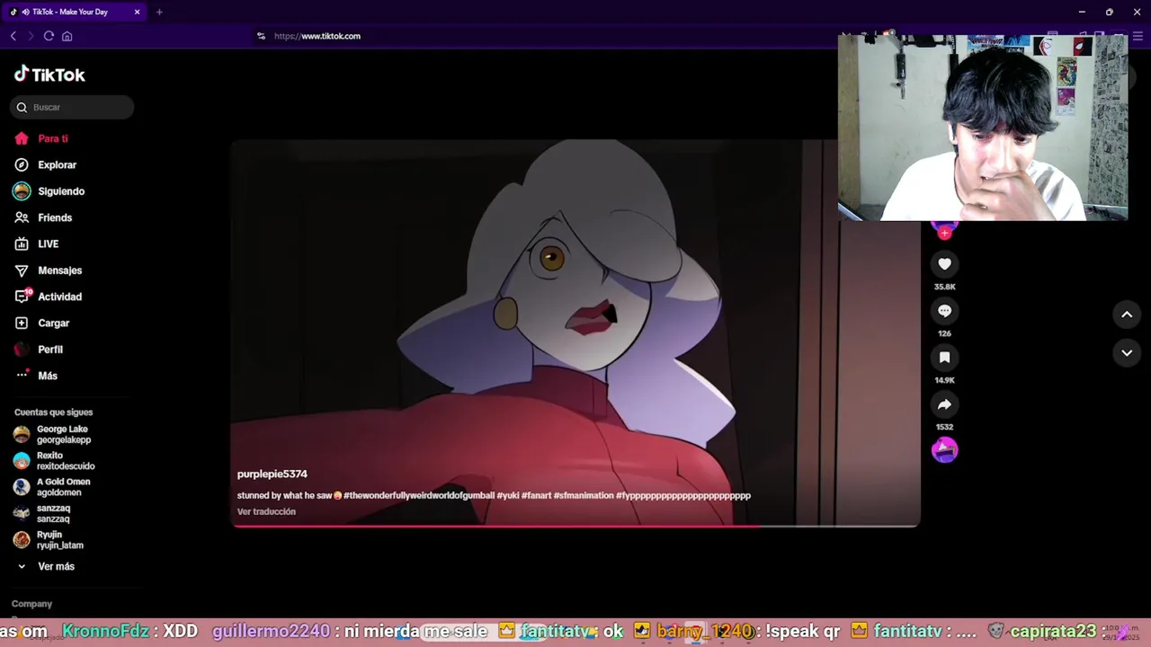Go to previous video up arrow
This screenshot has height=647, width=1151.
tap(1127, 315)
